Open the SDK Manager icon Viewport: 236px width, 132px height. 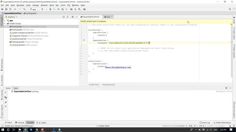point(79,9)
